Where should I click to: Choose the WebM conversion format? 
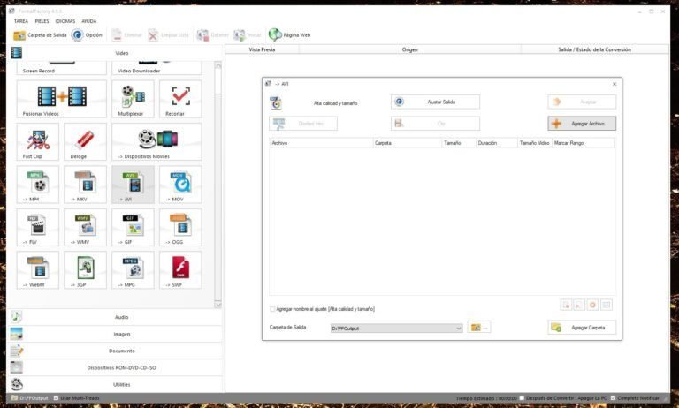coord(38,270)
